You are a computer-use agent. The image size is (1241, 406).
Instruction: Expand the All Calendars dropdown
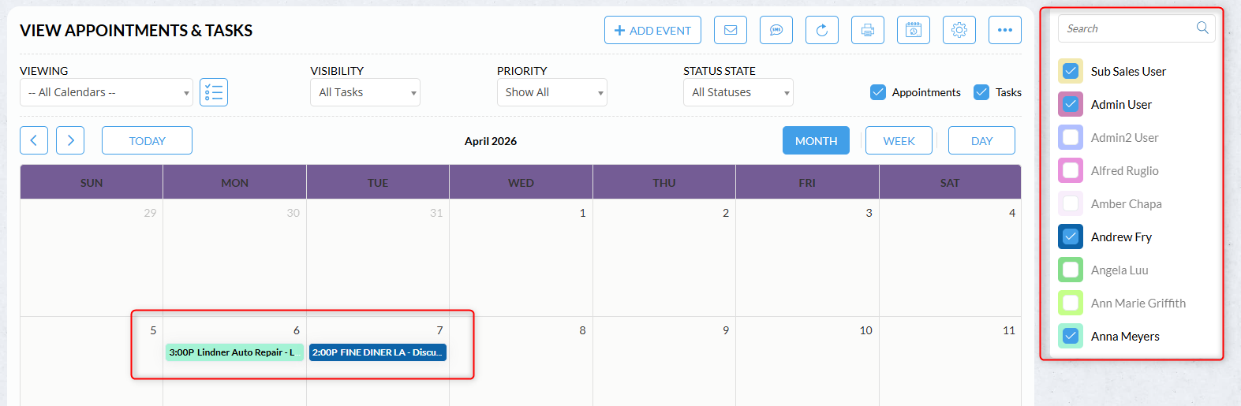click(107, 92)
